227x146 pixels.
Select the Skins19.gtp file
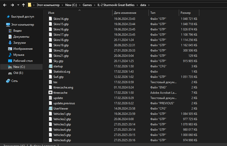61,45
